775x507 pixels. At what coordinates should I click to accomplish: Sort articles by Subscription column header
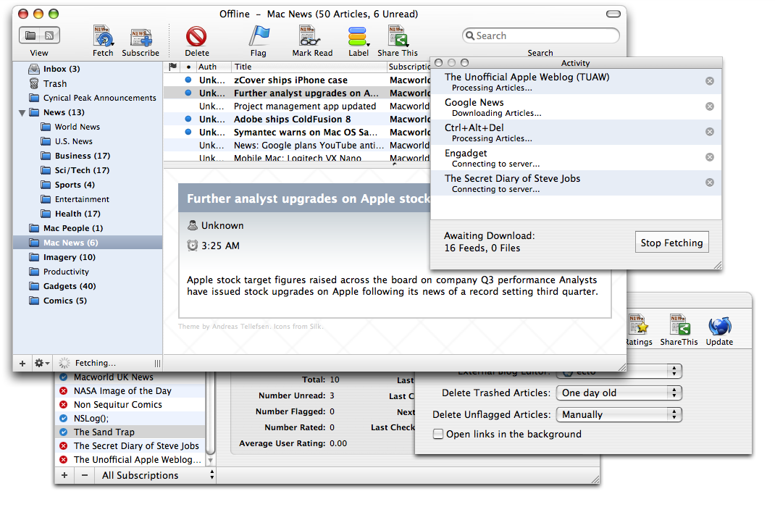click(409, 67)
